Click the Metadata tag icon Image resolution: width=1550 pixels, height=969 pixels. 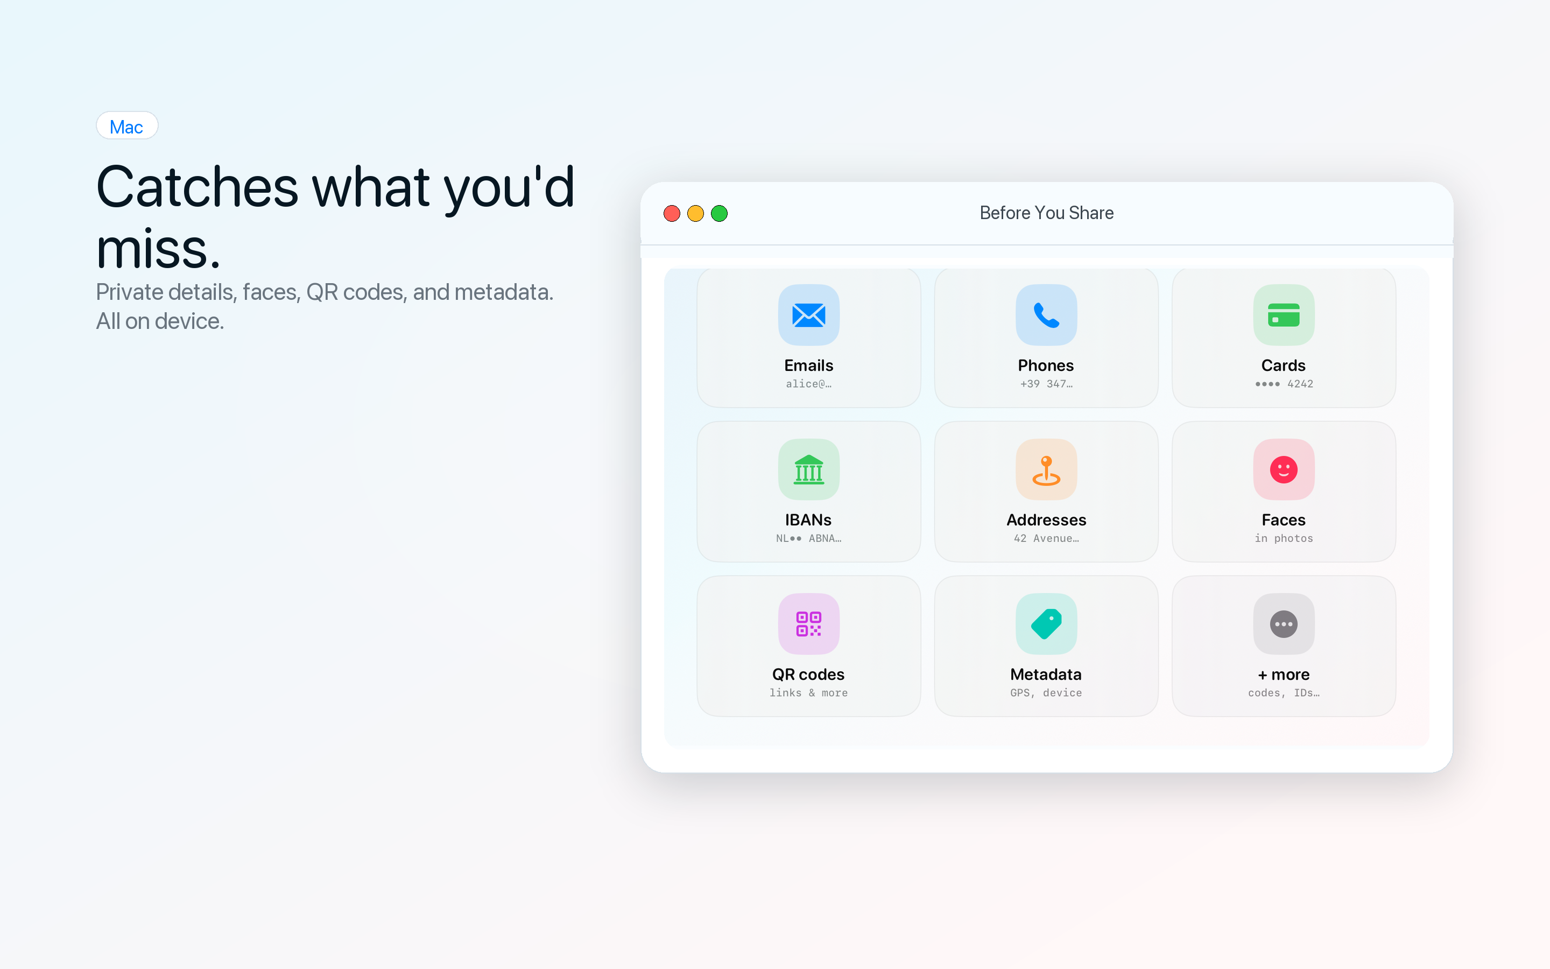pyautogui.click(x=1046, y=623)
